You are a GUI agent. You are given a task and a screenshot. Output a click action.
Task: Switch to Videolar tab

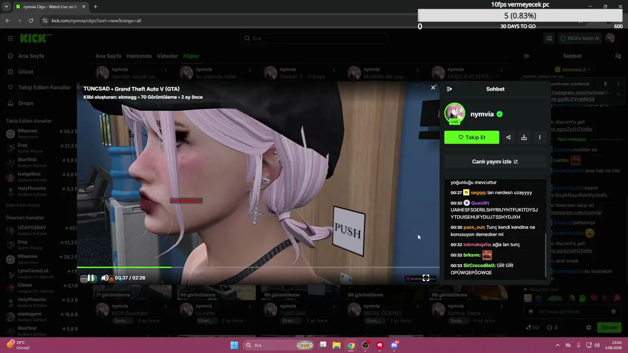(167, 56)
